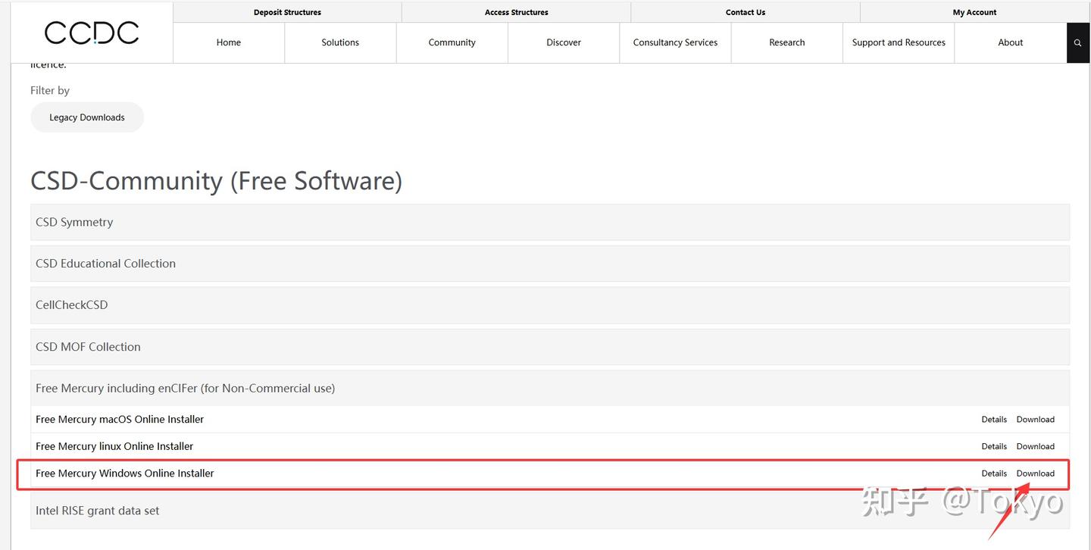1091x550 pixels.
Task: Open the Support and Resources menu
Action: click(899, 42)
